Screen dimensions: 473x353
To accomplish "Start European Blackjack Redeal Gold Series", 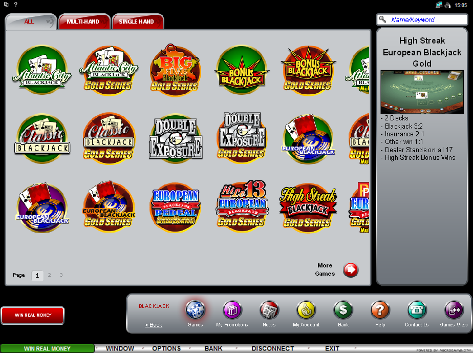I will (x=175, y=207).
